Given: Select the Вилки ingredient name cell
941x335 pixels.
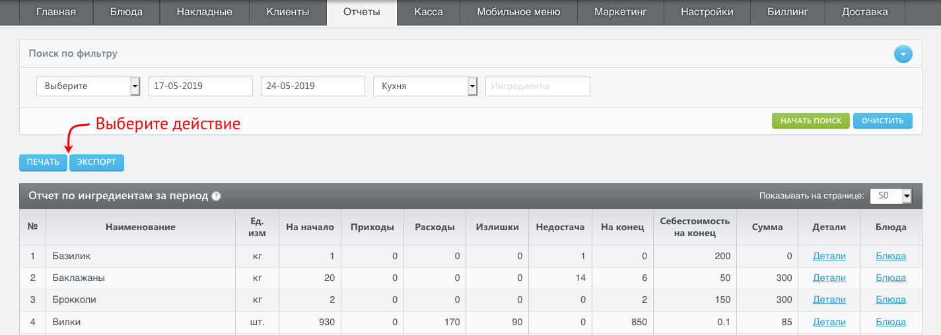Looking at the screenshot, I should click(141, 322).
